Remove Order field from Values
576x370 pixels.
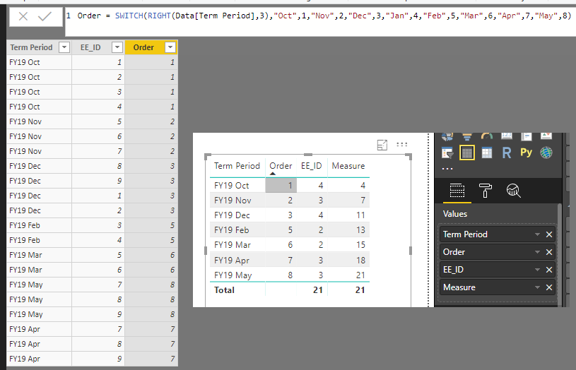[549, 252]
